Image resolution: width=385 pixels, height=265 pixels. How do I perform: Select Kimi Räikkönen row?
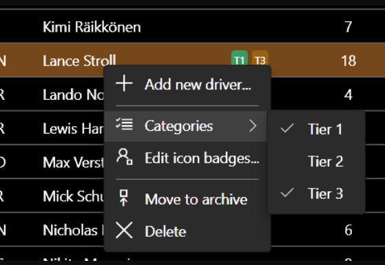pyautogui.click(x=193, y=26)
